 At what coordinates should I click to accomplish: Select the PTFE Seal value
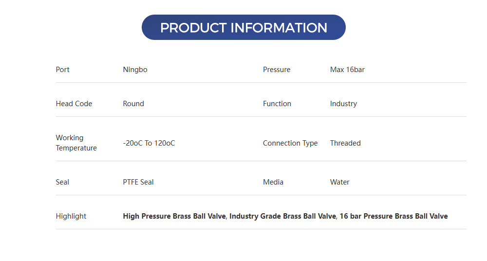(138, 182)
